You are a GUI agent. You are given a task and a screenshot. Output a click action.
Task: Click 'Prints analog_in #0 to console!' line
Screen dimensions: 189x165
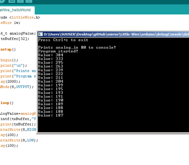click(x=77, y=47)
